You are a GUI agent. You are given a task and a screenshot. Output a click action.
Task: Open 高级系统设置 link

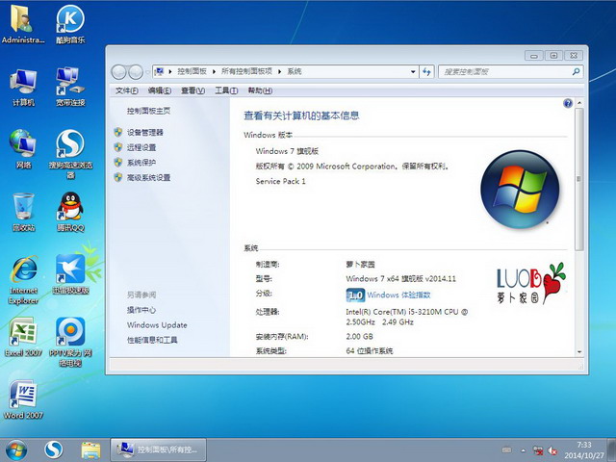[x=148, y=177]
